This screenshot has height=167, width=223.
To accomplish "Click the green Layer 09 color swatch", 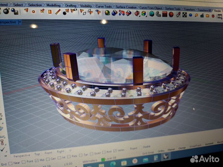I will (x=103, y=159).
